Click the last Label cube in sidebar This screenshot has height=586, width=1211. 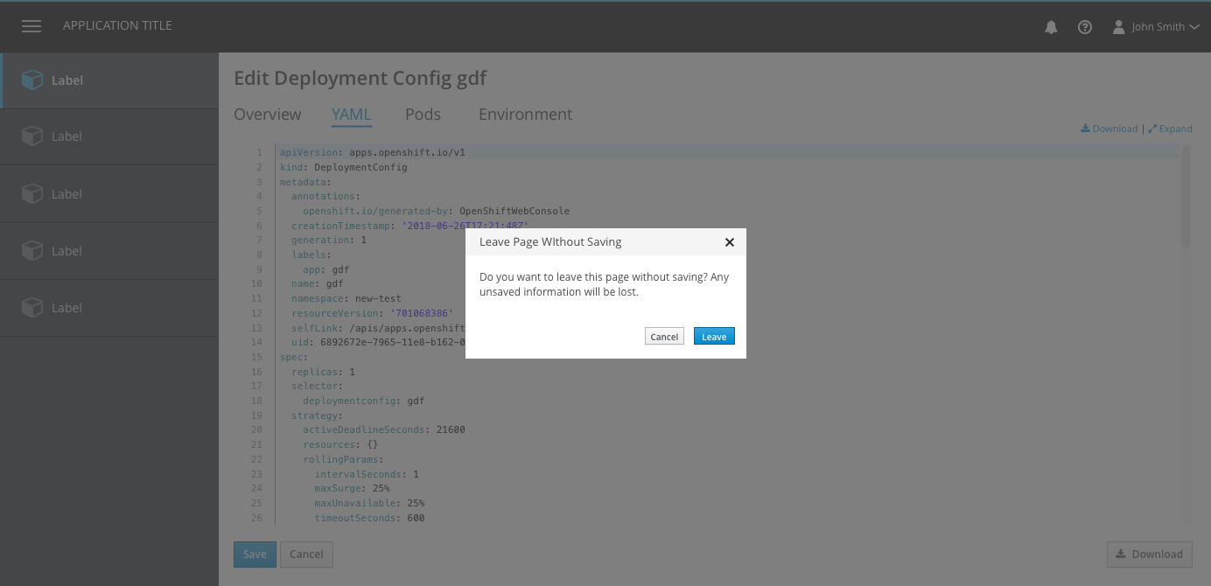click(32, 308)
